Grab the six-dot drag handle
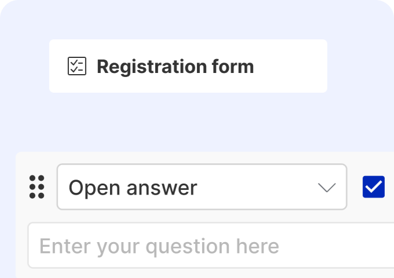The width and height of the screenshot is (394, 278). coord(37,187)
